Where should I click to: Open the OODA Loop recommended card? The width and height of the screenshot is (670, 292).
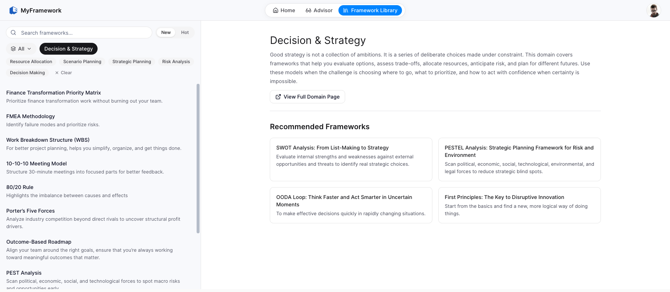click(x=351, y=205)
